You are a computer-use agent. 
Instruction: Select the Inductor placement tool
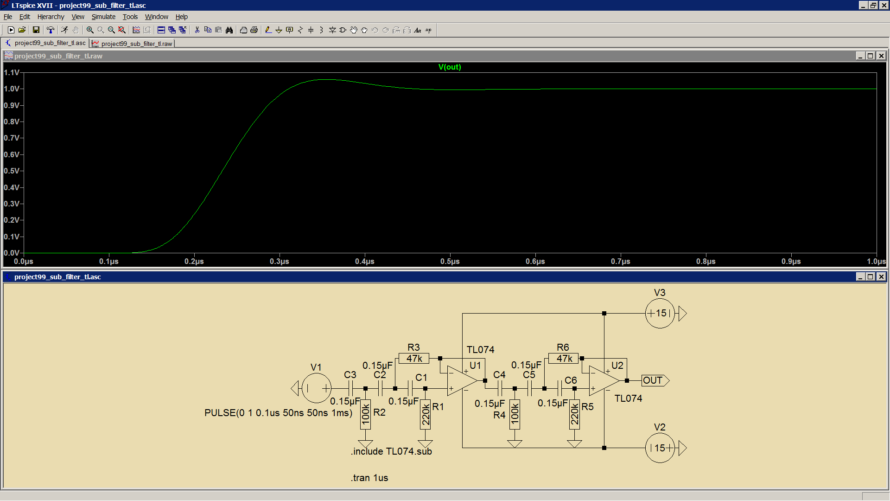322,30
